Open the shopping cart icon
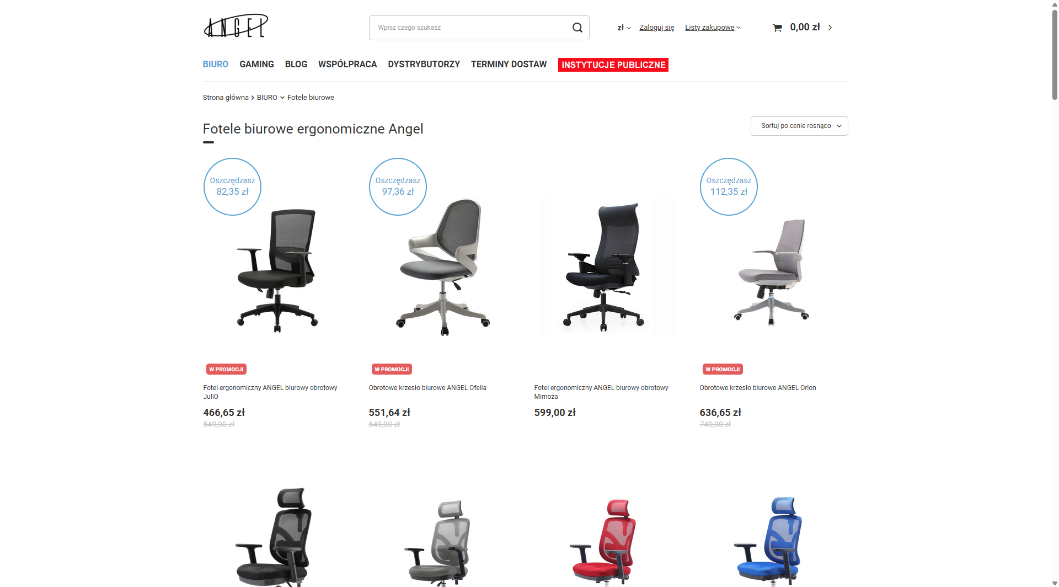Viewport: 1059px width, 587px height. 777,28
